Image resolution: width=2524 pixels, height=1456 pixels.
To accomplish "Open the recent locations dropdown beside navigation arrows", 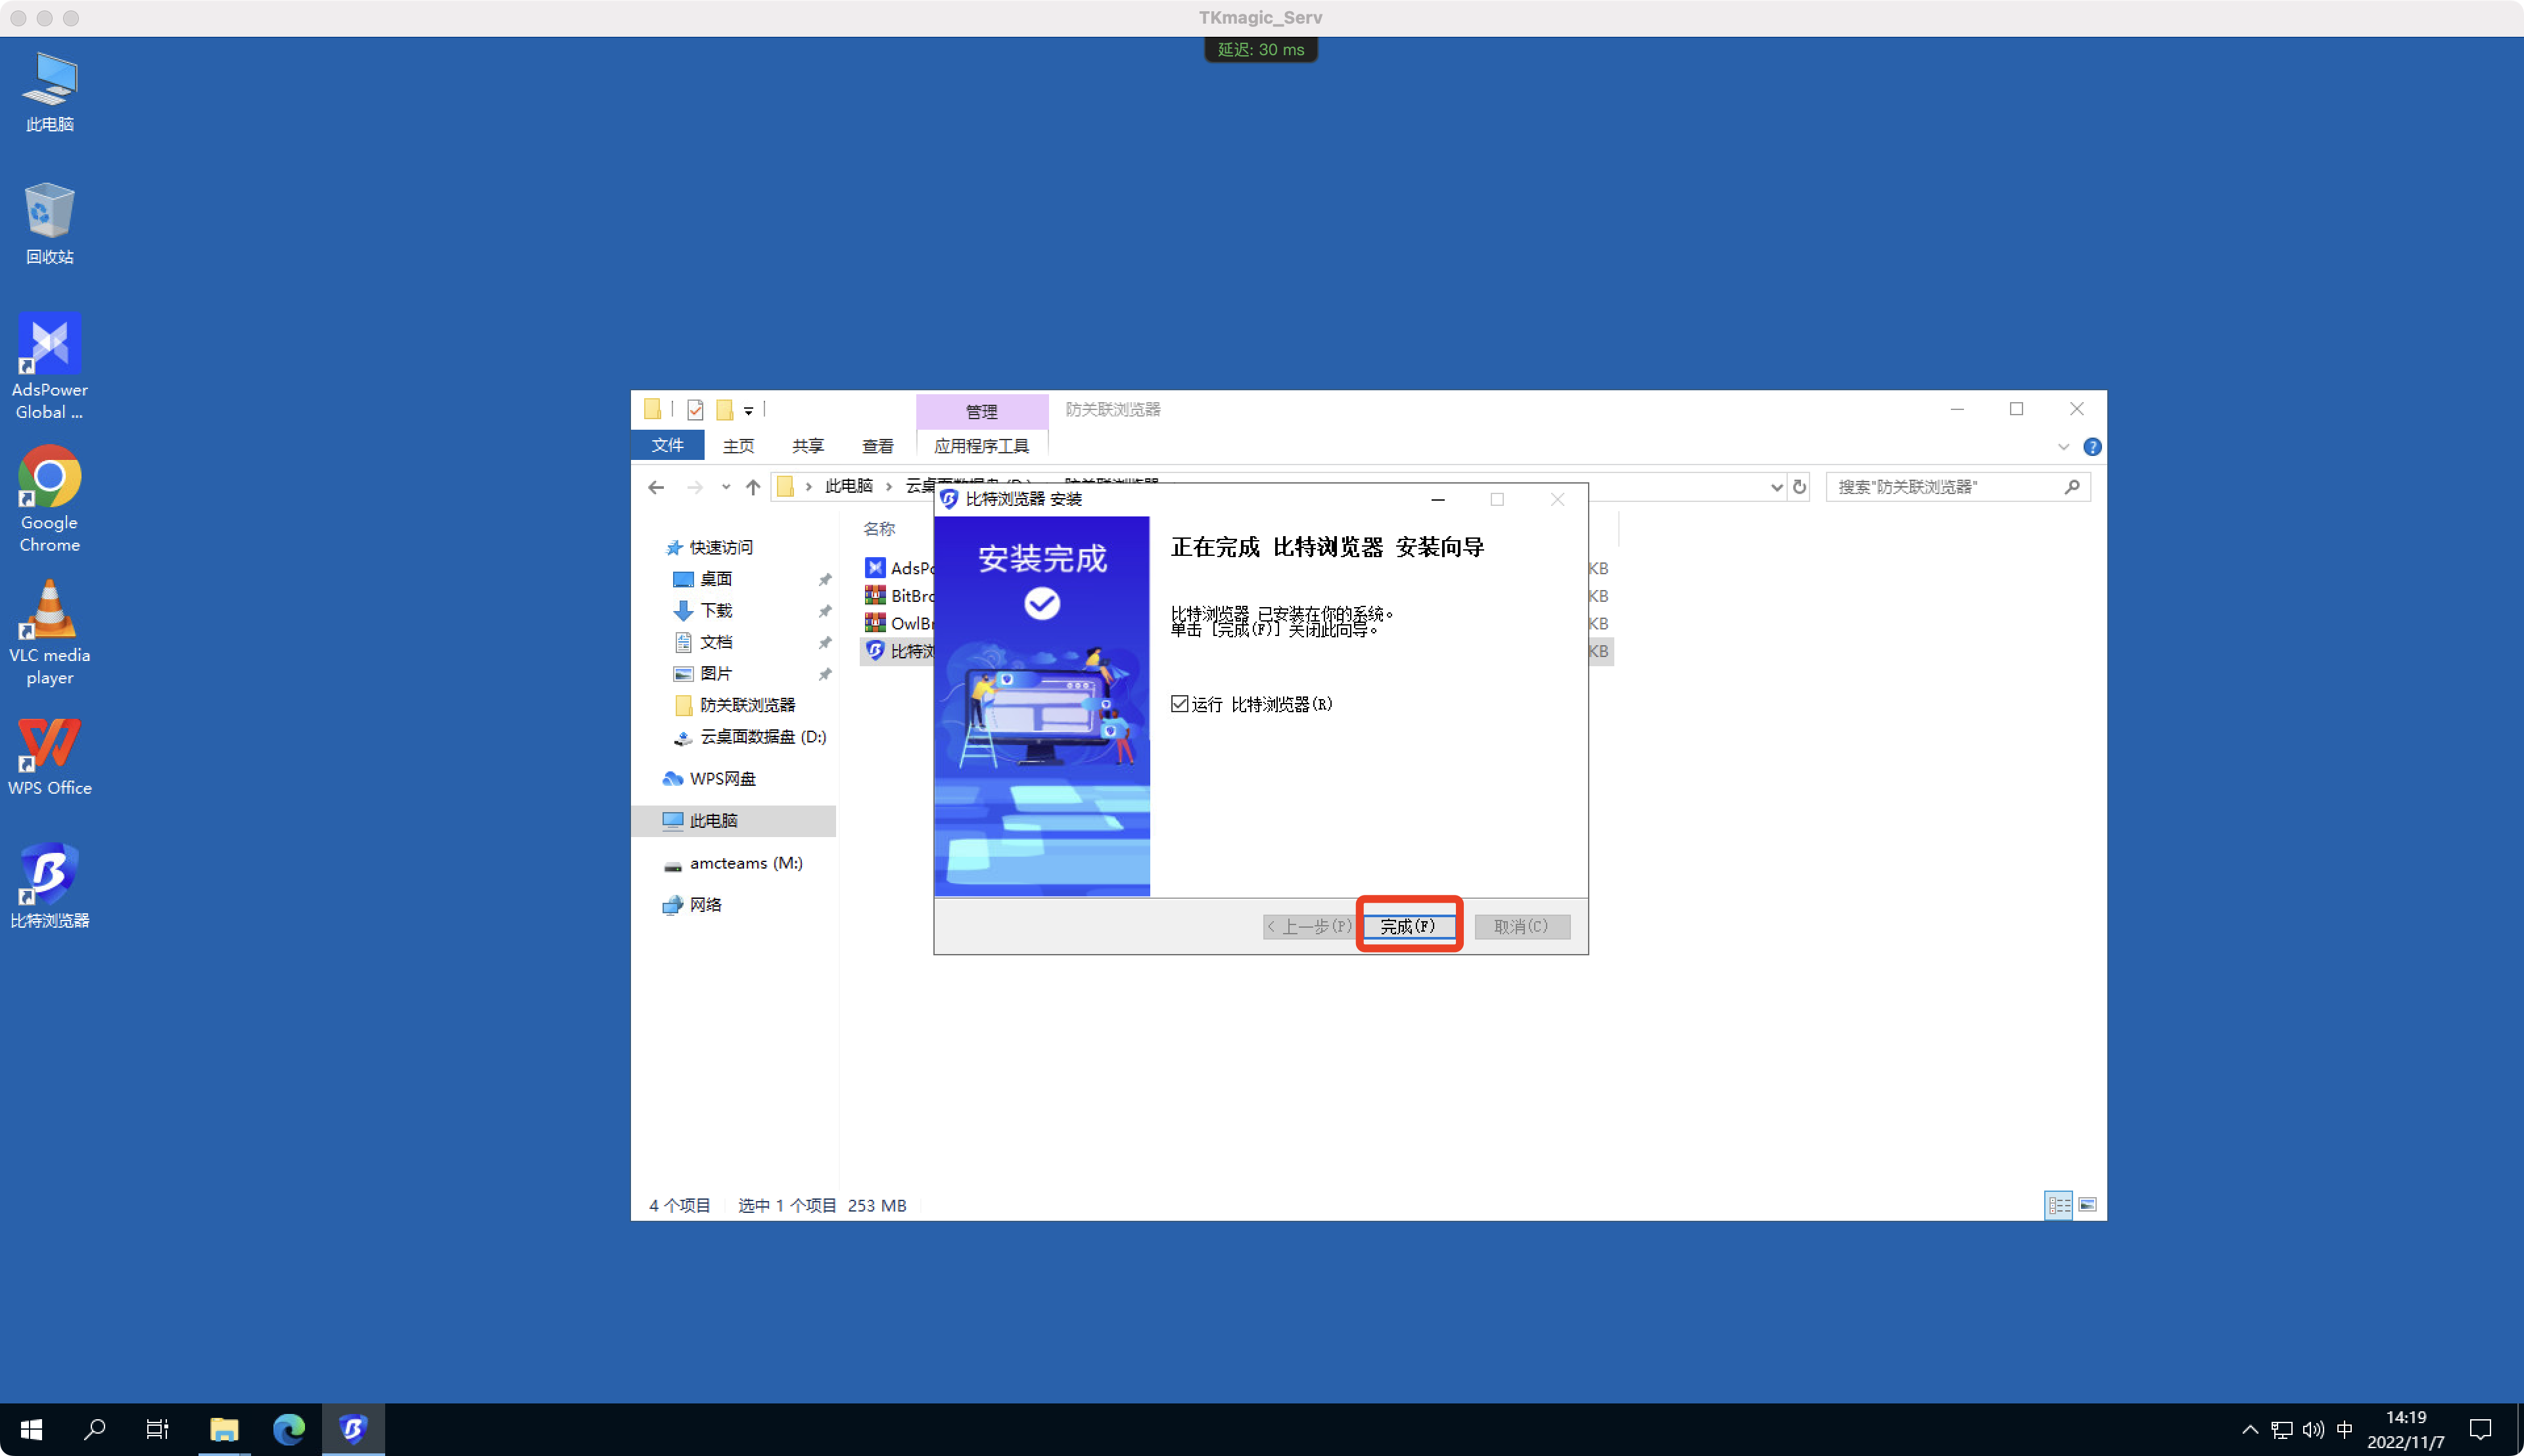I will tap(725, 487).
